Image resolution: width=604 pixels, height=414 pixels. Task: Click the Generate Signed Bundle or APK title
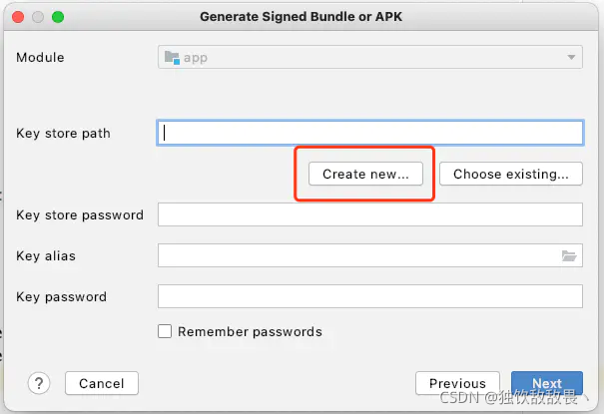301,17
